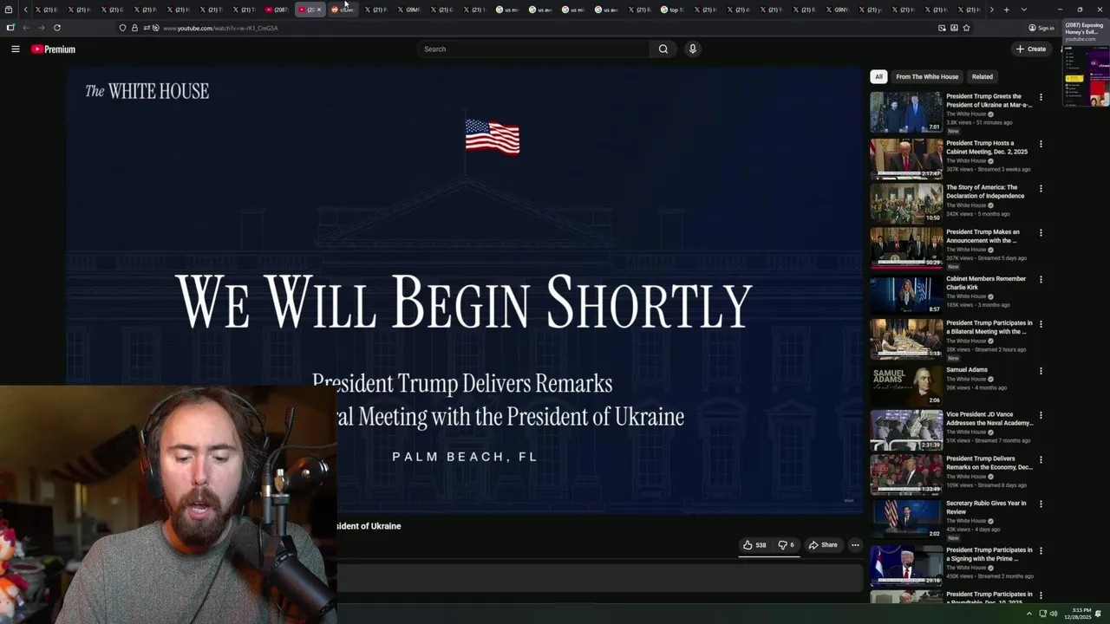Viewport: 1110px width, 624px height.
Task: Click the browser address bar URL
Action: coord(220,28)
